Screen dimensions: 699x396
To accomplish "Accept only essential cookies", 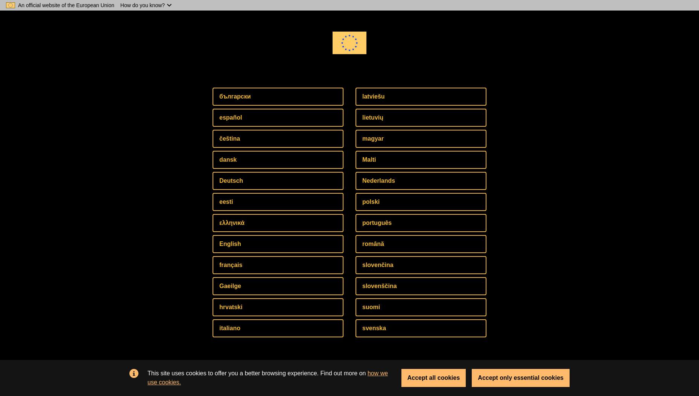I will coord(521,378).
